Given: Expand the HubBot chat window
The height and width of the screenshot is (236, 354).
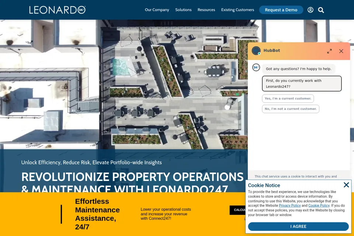Looking at the screenshot, I should point(329,51).
